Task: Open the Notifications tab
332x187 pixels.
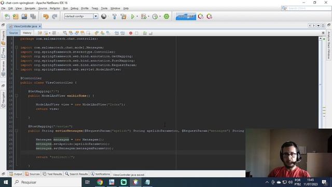Action: pyautogui.click(x=100, y=174)
